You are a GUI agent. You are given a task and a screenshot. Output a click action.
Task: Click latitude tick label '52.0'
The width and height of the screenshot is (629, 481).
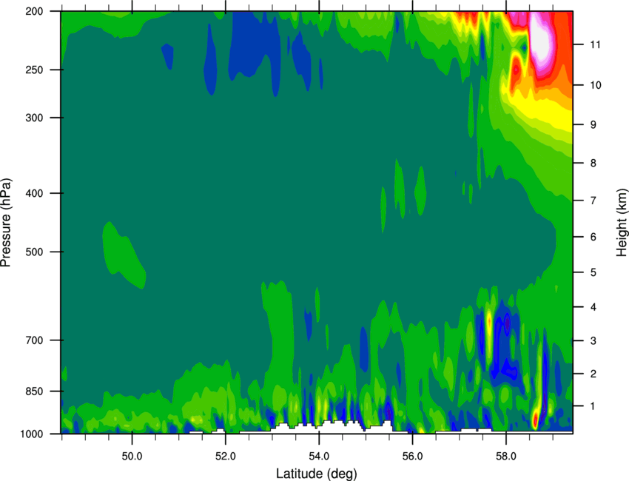point(226,456)
